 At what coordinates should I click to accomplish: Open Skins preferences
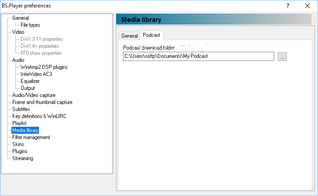click(x=18, y=144)
